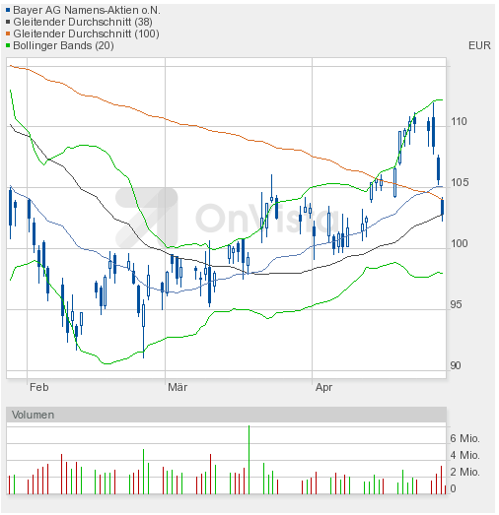Click the Volumen panel header
Image resolution: width=499 pixels, height=515 pixels.
coord(226,415)
